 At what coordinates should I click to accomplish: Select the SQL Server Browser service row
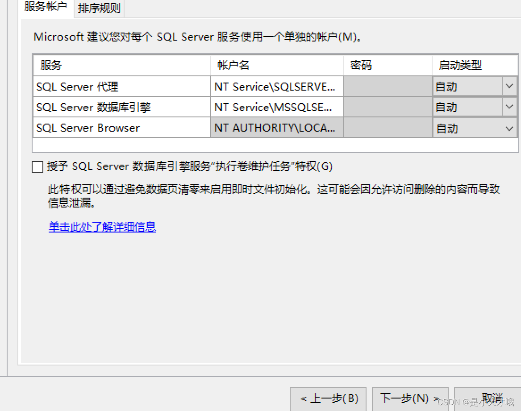pyautogui.click(x=121, y=128)
